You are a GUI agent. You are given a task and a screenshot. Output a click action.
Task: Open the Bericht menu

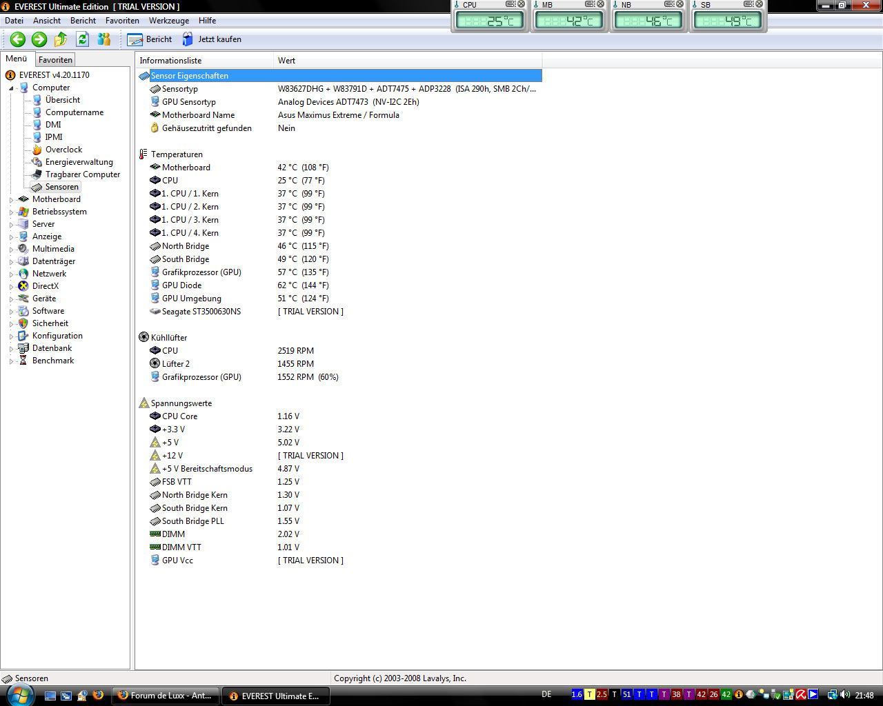[x=83, y=21]
